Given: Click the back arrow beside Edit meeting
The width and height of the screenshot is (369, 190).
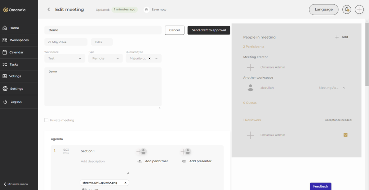Looking at the screenshot, I should click(49, 10).
